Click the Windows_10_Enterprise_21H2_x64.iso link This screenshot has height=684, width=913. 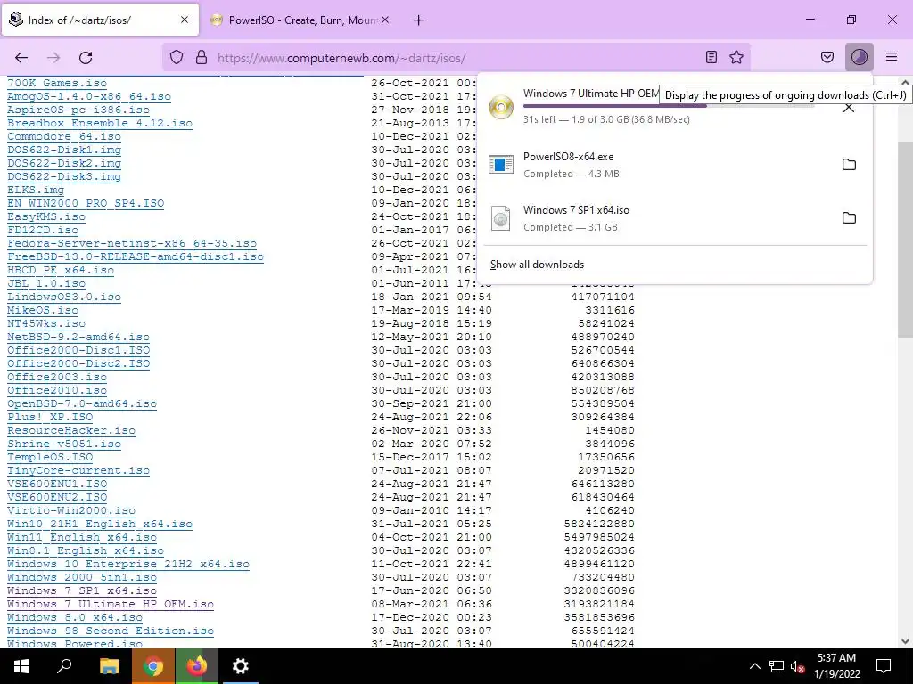(x=128, y=564)
